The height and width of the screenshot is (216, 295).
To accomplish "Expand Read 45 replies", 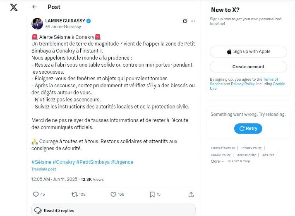I will [x=113, y=210].
